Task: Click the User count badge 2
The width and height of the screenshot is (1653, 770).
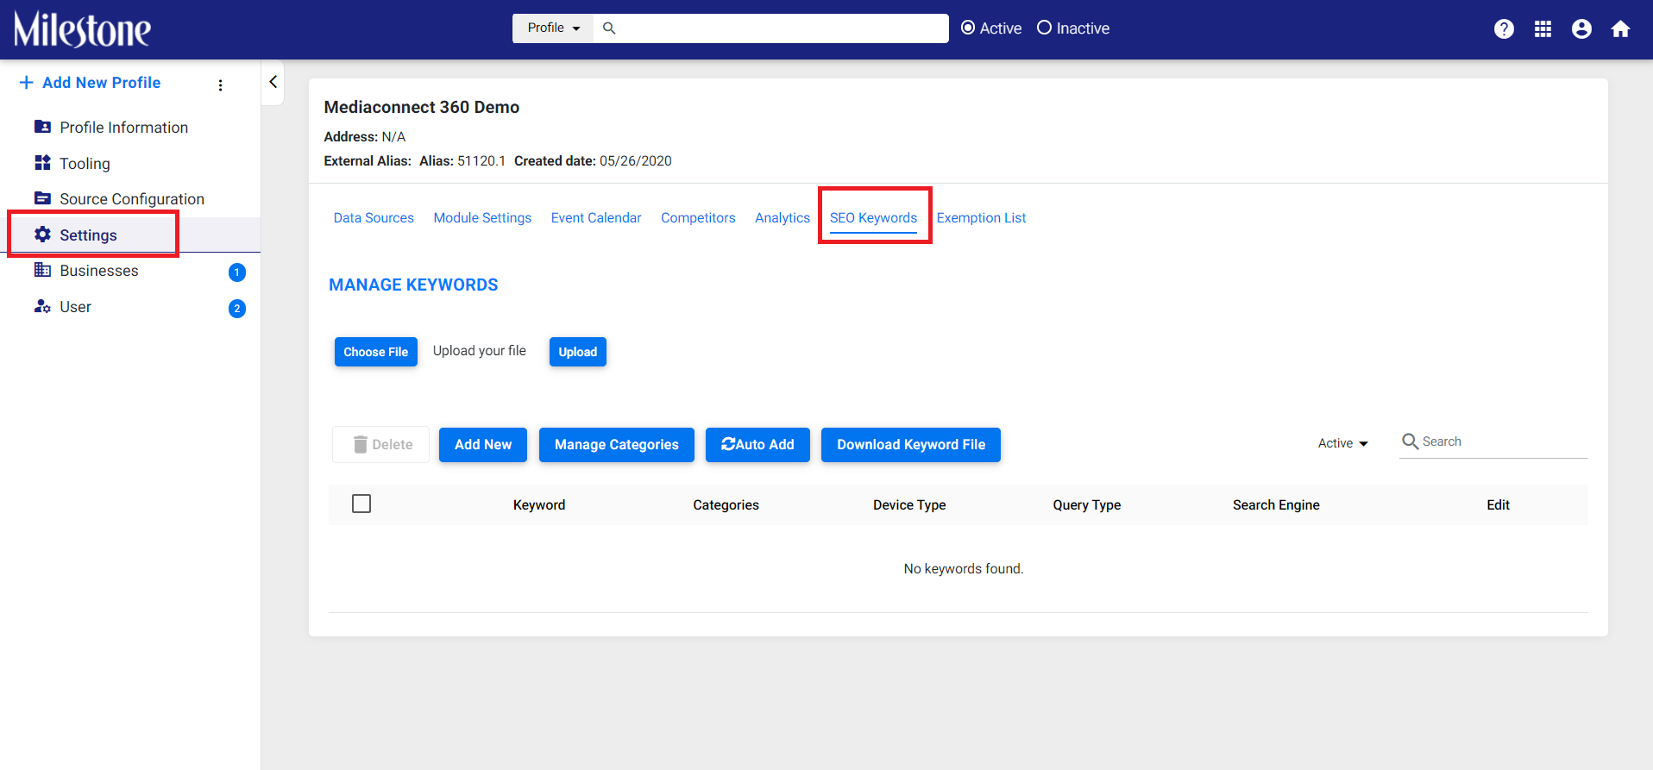Action: coord(237,309)
